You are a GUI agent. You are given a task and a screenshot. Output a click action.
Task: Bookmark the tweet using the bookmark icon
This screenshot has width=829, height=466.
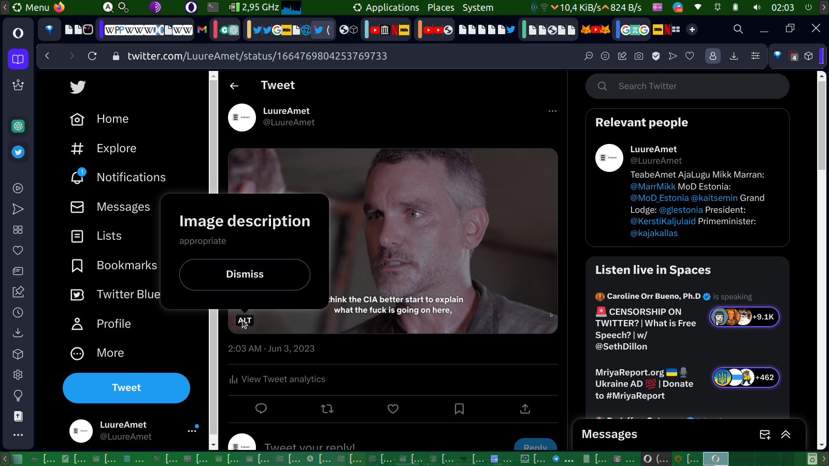[459, 409]
